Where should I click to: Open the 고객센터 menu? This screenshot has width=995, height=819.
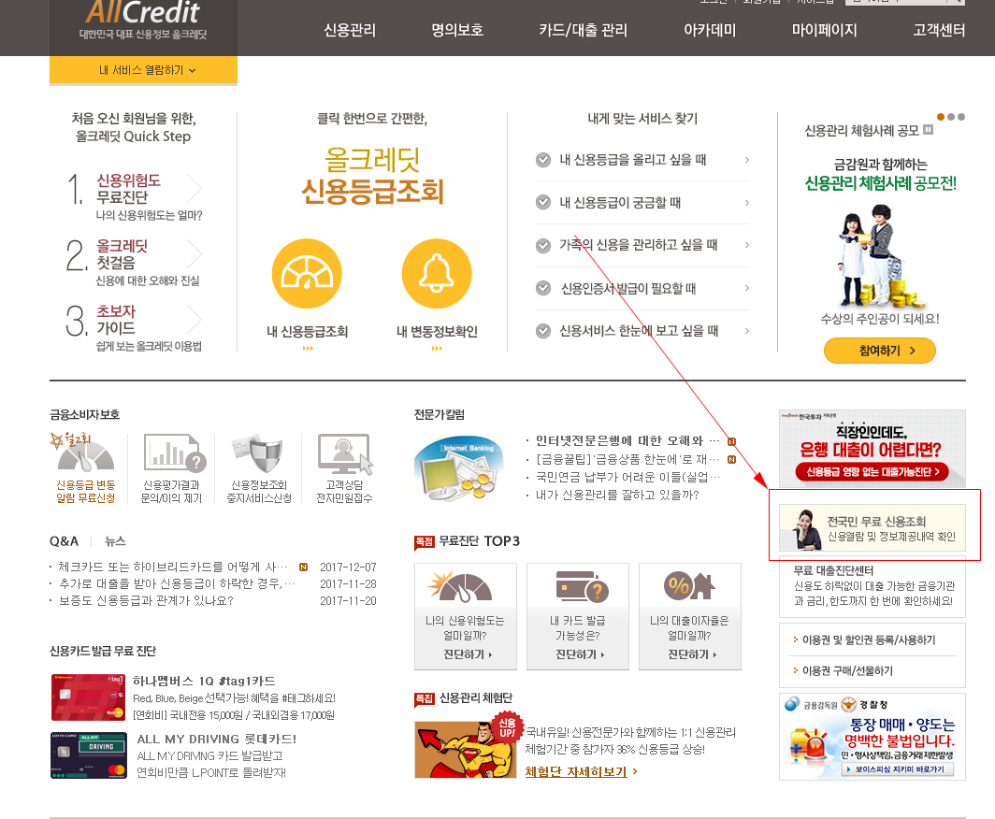pos(939,30)
